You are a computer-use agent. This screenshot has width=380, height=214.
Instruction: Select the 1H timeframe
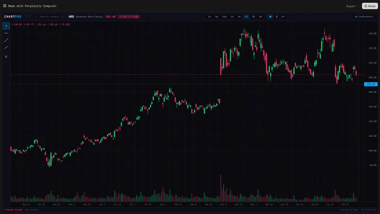(232, 17)
